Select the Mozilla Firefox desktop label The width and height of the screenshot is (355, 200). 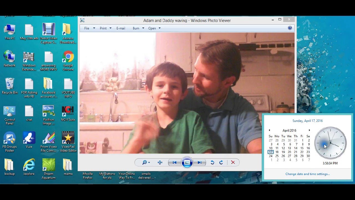tap(88, 176)
